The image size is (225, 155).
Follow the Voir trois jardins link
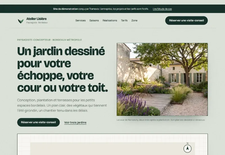(75, 123)
